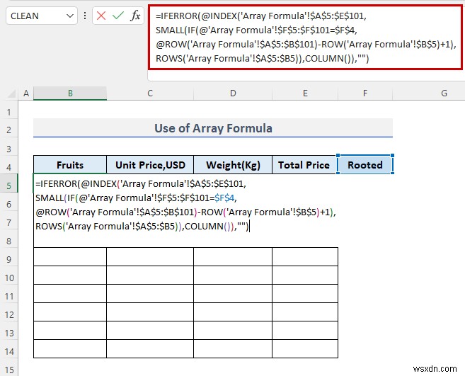Select column D header
The width and height of the screenshot is (465, 376).
pyautogui.click(x=233, y=93)
